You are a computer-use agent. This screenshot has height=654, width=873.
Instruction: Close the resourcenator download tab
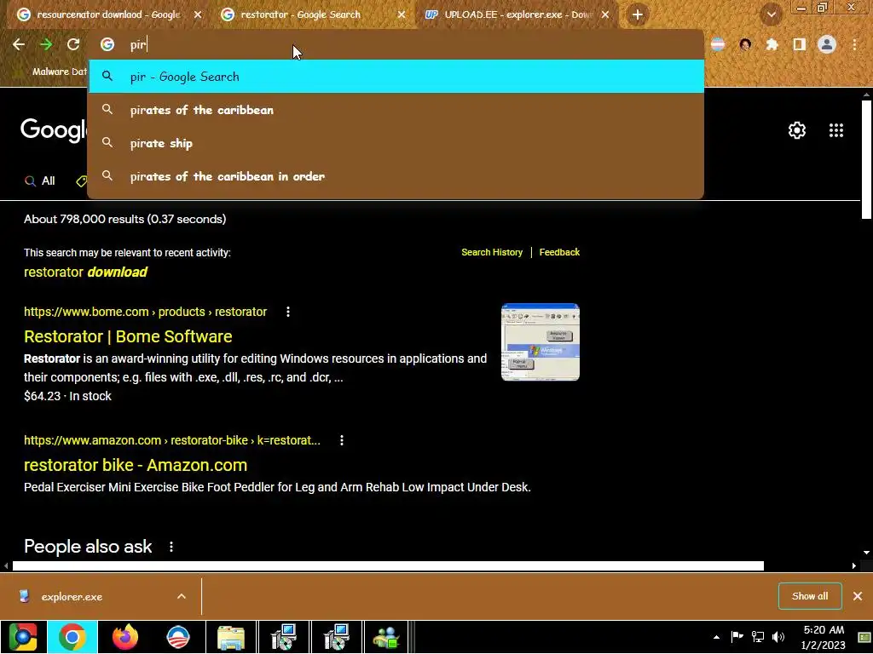tap(198, 14)
